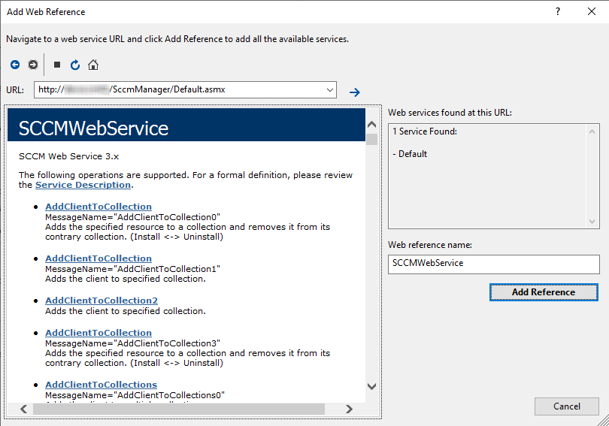Click MessageName="AddClientToCollections0" text
Screen dimensions: 609x426
[135, 395]
